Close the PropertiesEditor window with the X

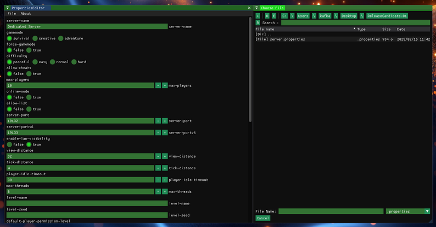point(249,8)
